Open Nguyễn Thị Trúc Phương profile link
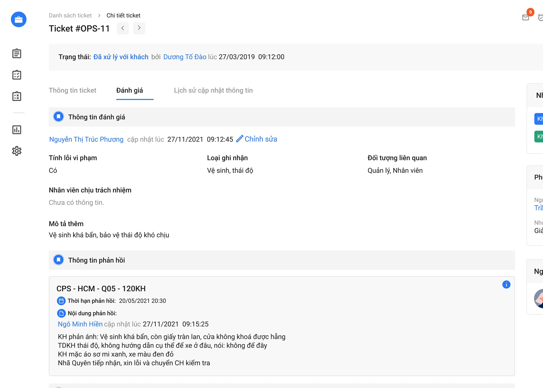The image size is (543, 388). click(86, 139)
